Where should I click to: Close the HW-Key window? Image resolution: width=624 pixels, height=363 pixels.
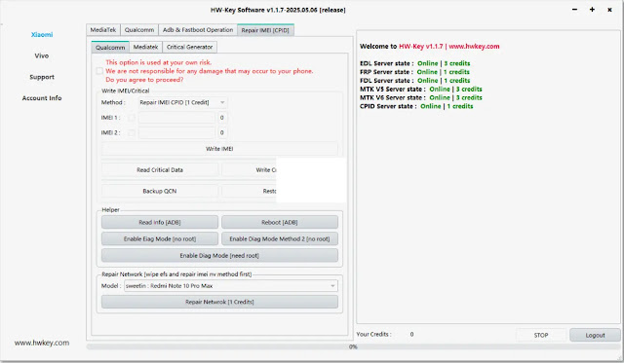[609, 10]
